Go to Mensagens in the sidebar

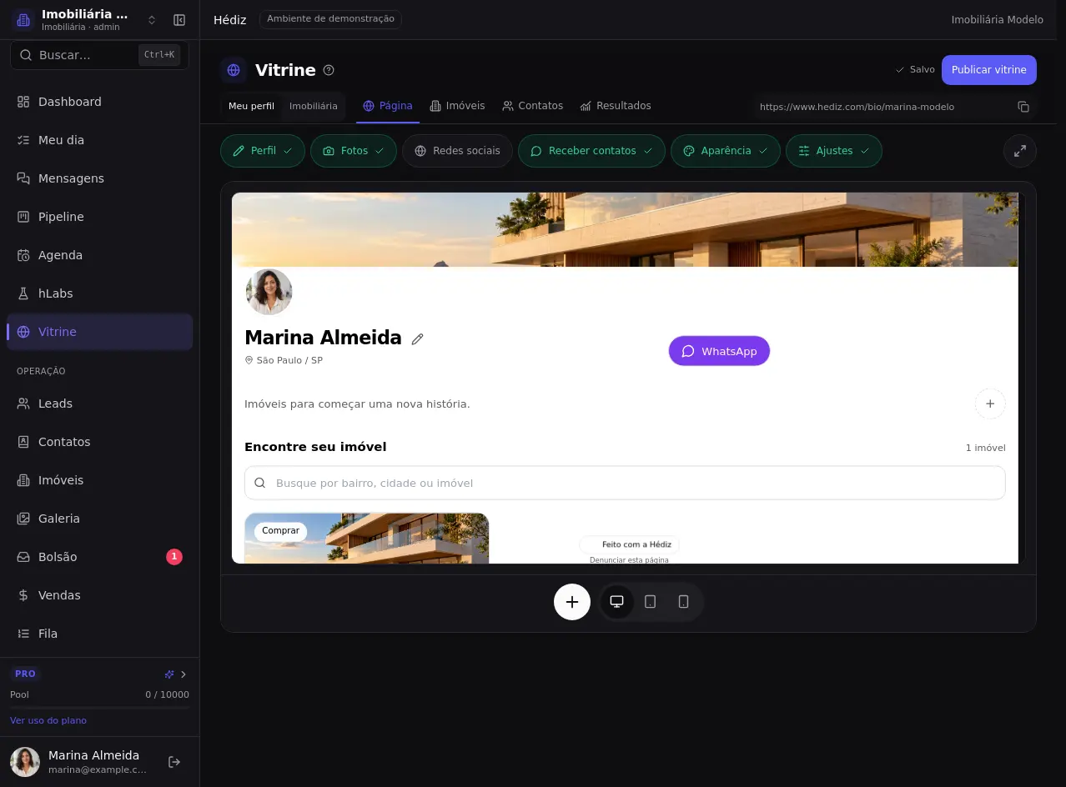point(99,178)
